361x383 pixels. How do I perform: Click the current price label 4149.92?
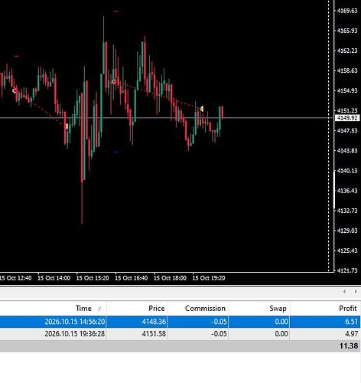(x=347, y=118)
